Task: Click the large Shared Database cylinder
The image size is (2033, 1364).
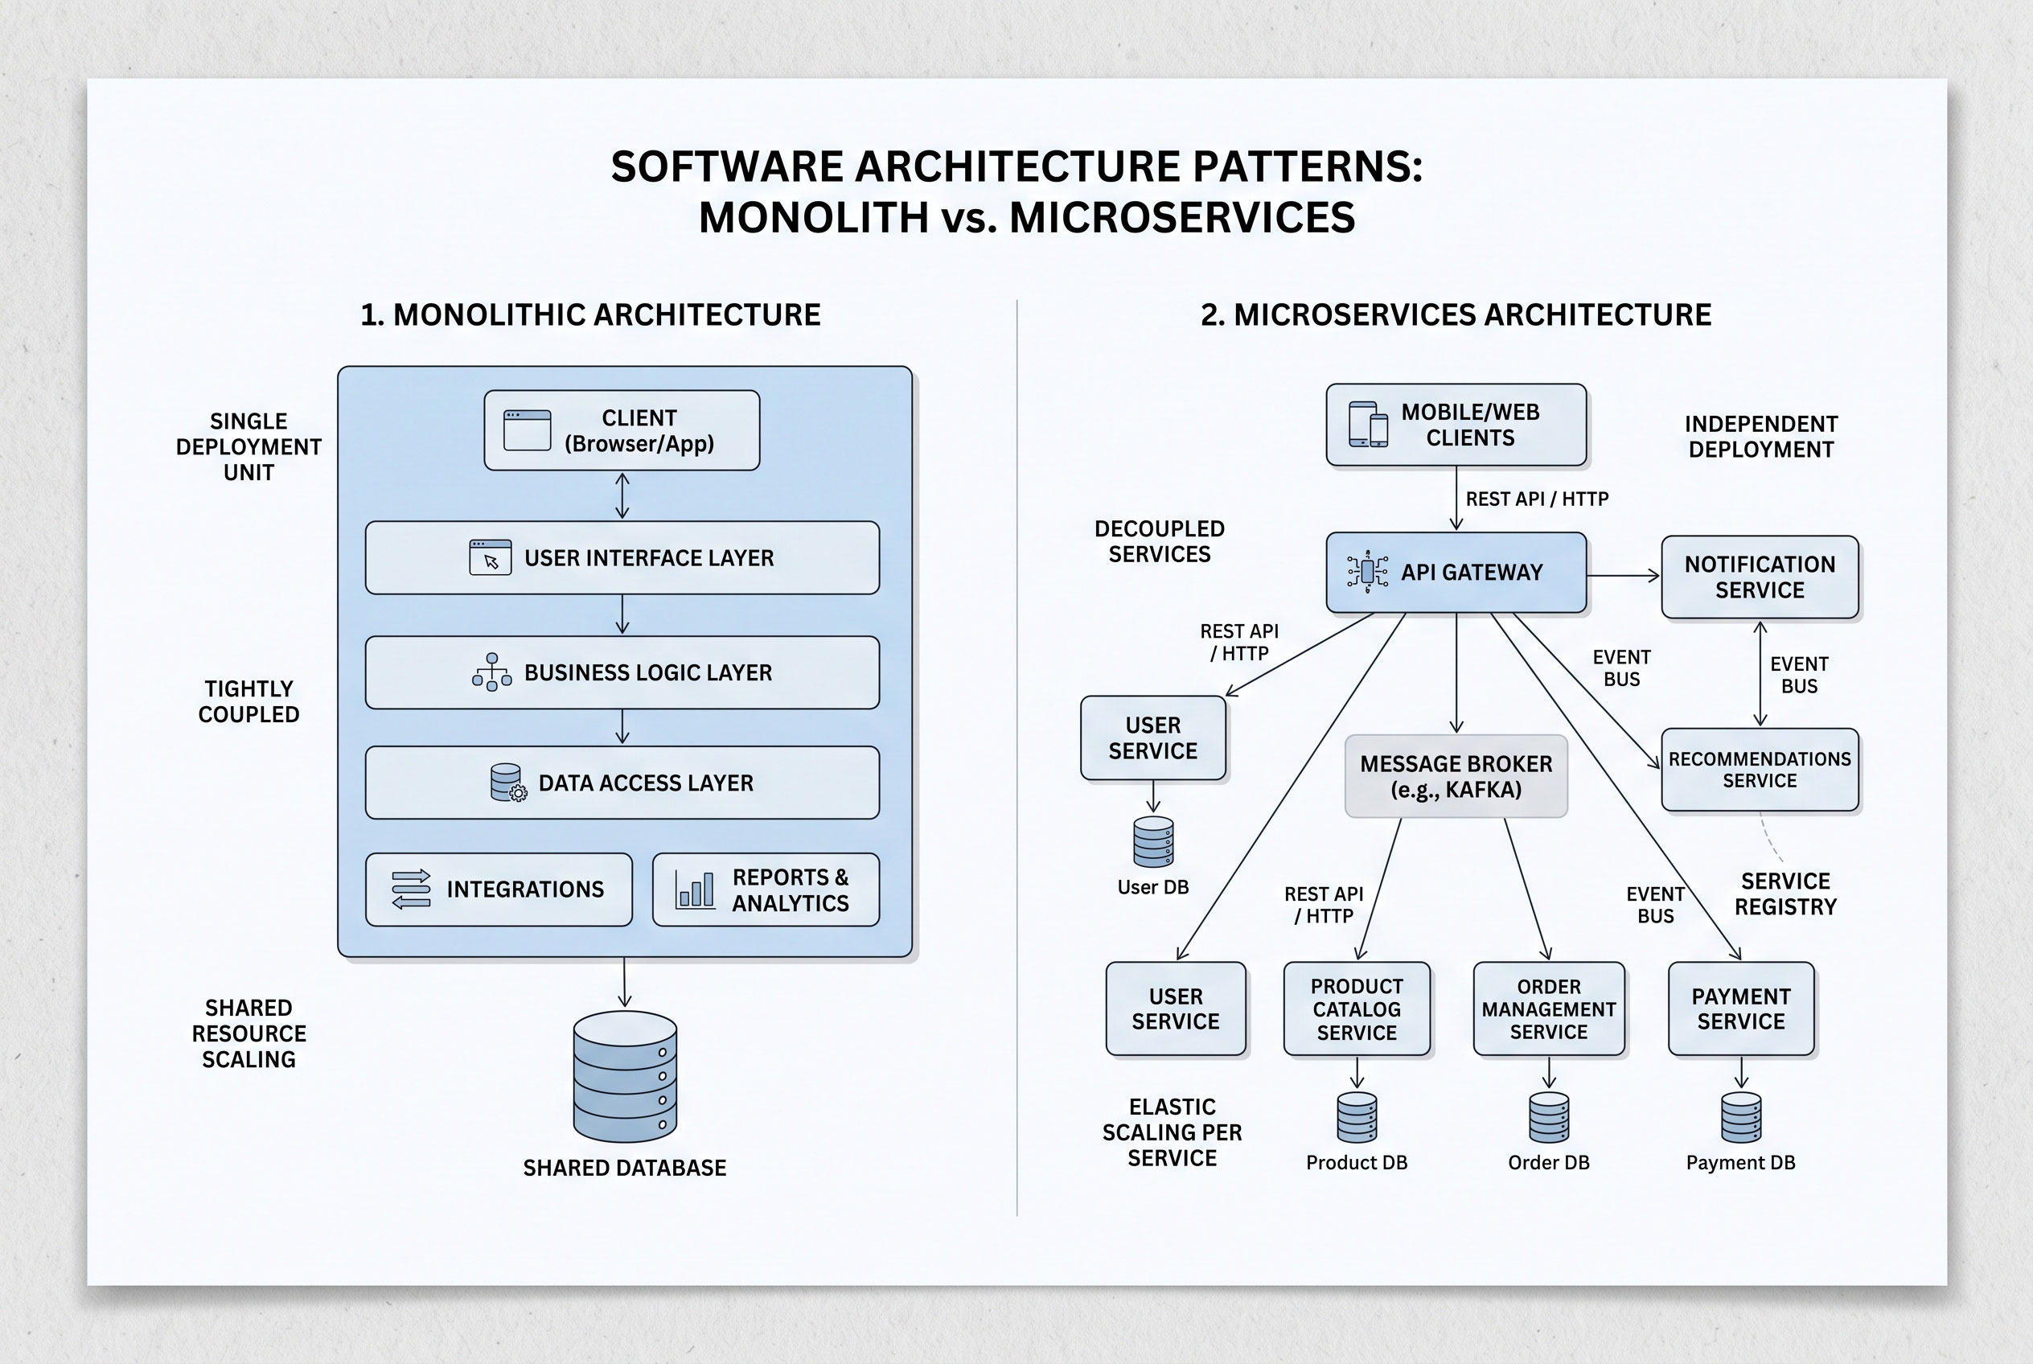Action: 625,1076
